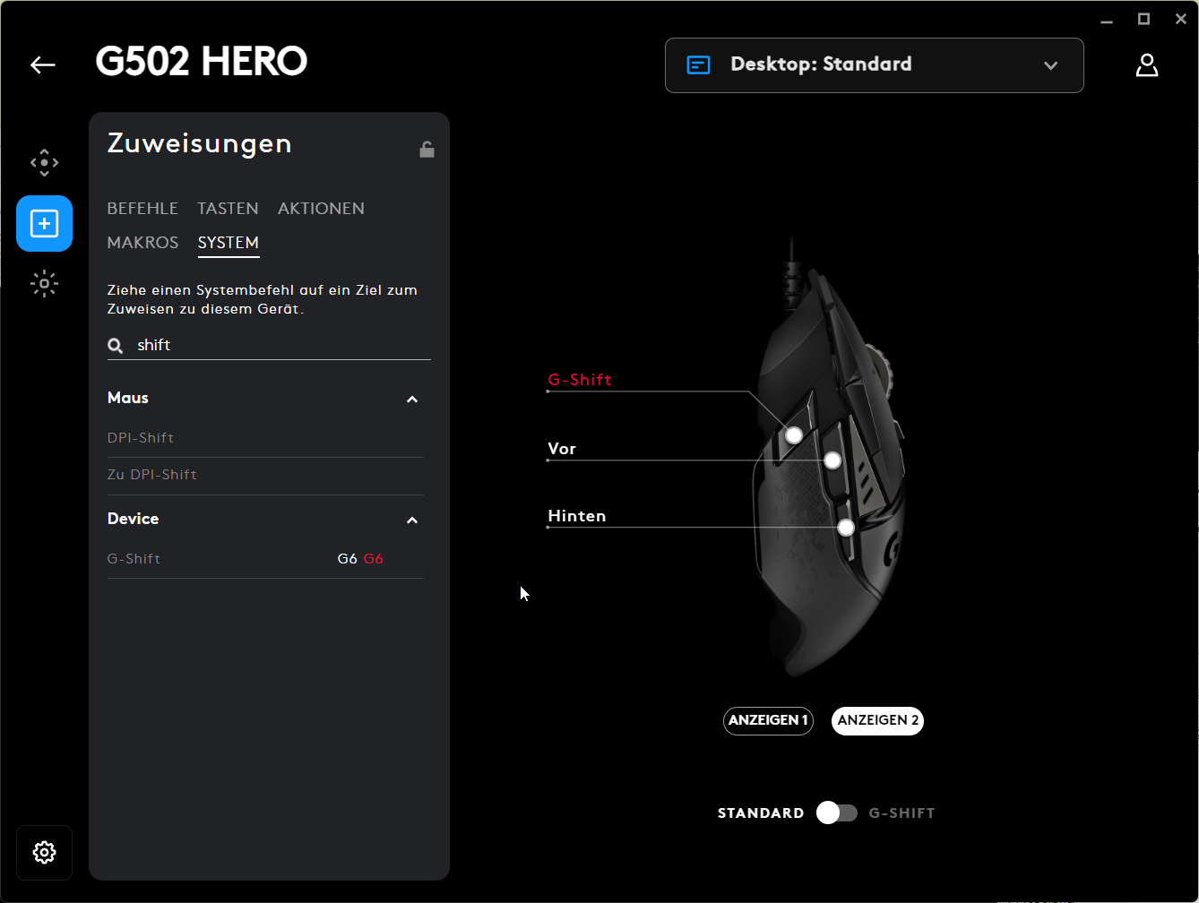Click the search magnifier icon
Screen dimensions: 1199x903
pos(116,345)
